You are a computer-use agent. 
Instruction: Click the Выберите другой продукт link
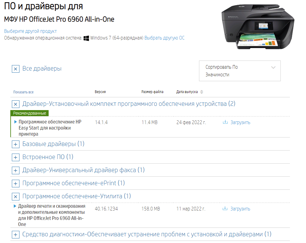(30, 31)
